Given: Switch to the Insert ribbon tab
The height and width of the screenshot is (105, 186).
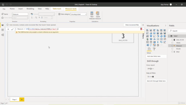Looking at the screenshot, I should click(21, 9).
